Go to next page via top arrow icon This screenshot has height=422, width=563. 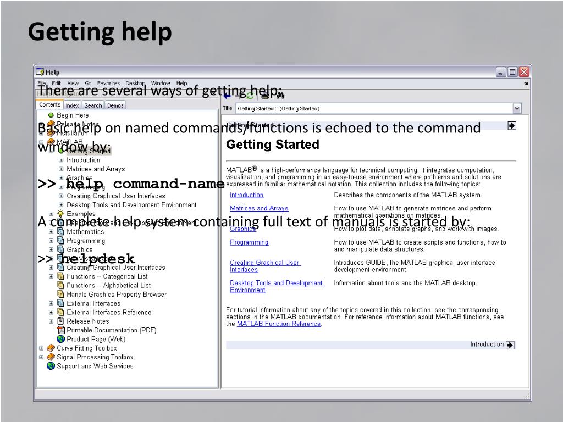[x=512, y=126]
